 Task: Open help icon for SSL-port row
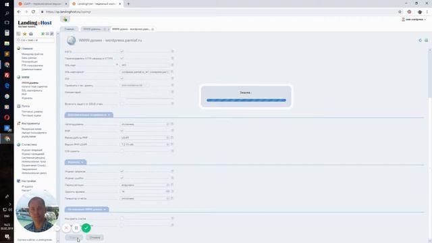click(173, 65)
